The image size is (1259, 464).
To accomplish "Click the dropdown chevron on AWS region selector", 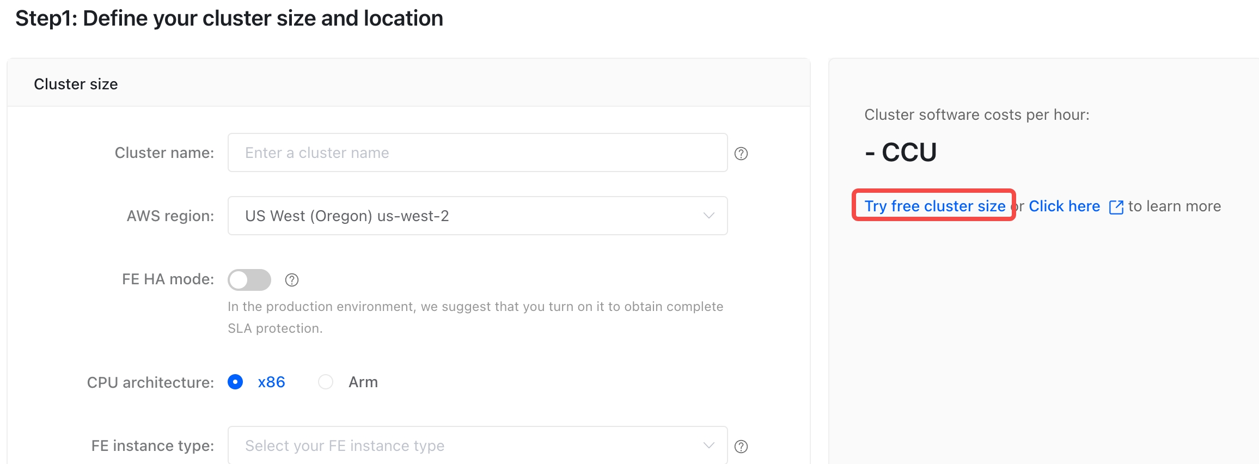I will click(708, 216).
